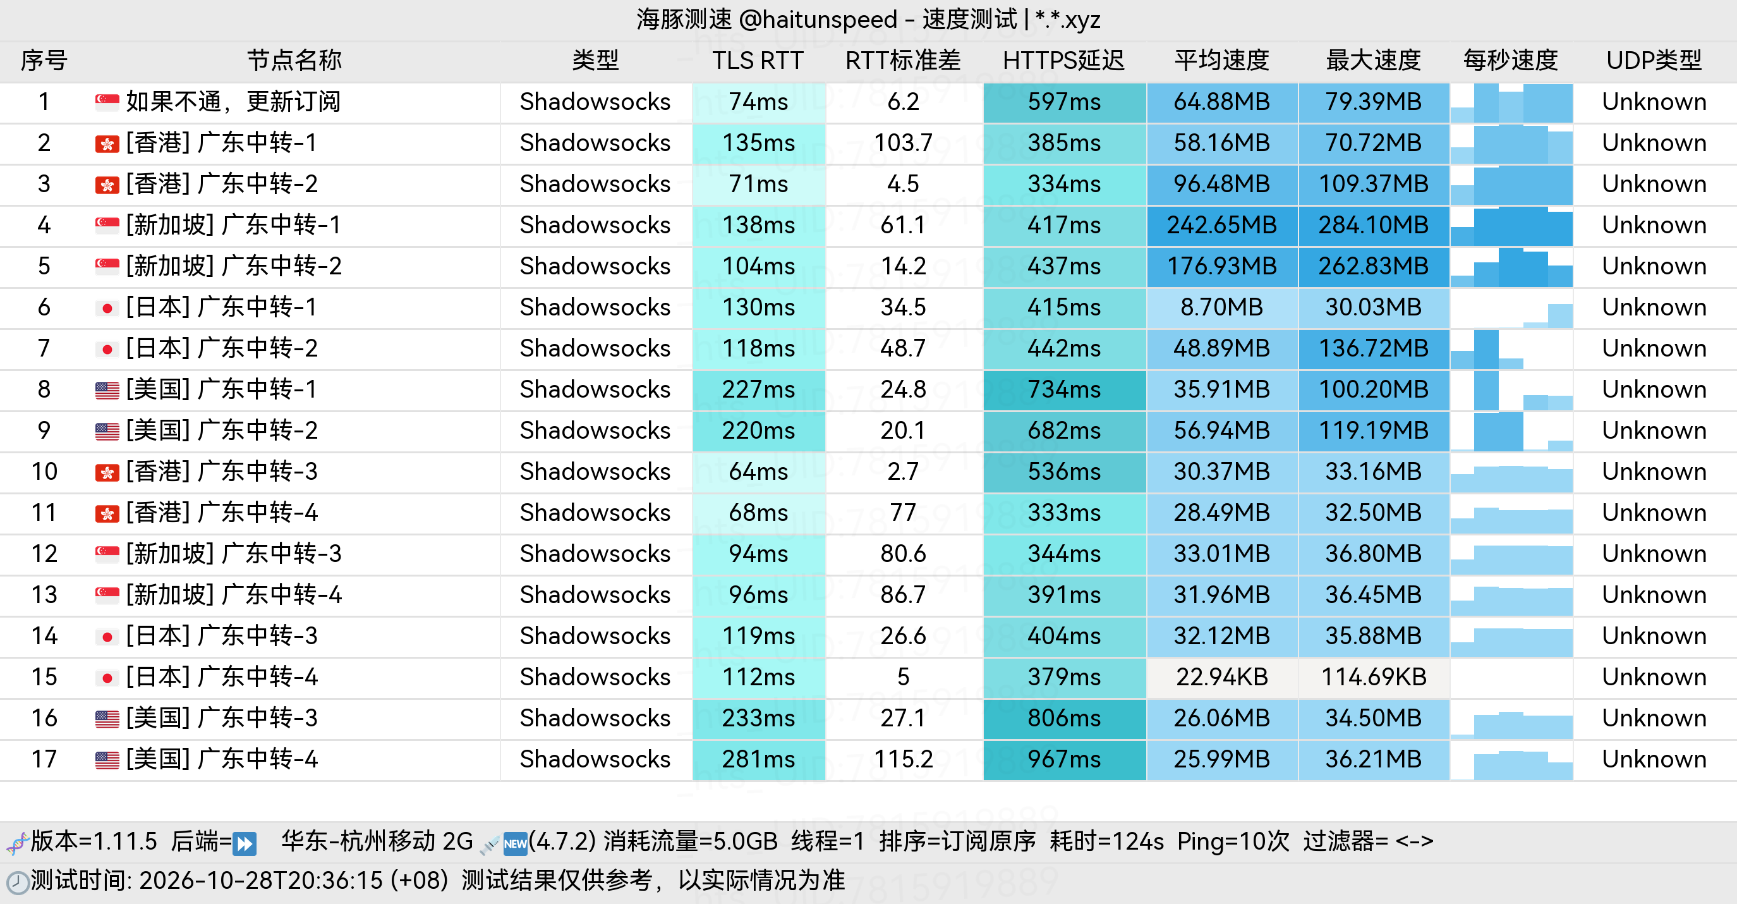Click the UDP类型 column header
This screenshot has height=904, width=1737.
coord(1654,61)
